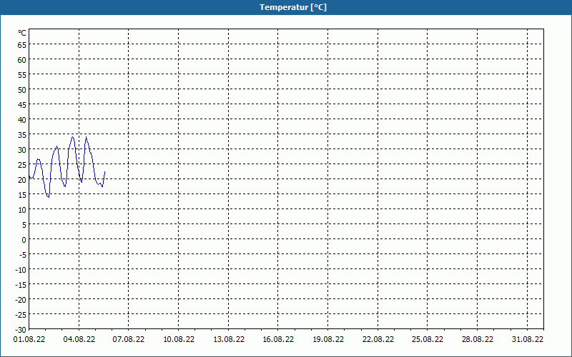
Task: Click the 'Temperatur [°C]' title header
Action: [293, 7]
